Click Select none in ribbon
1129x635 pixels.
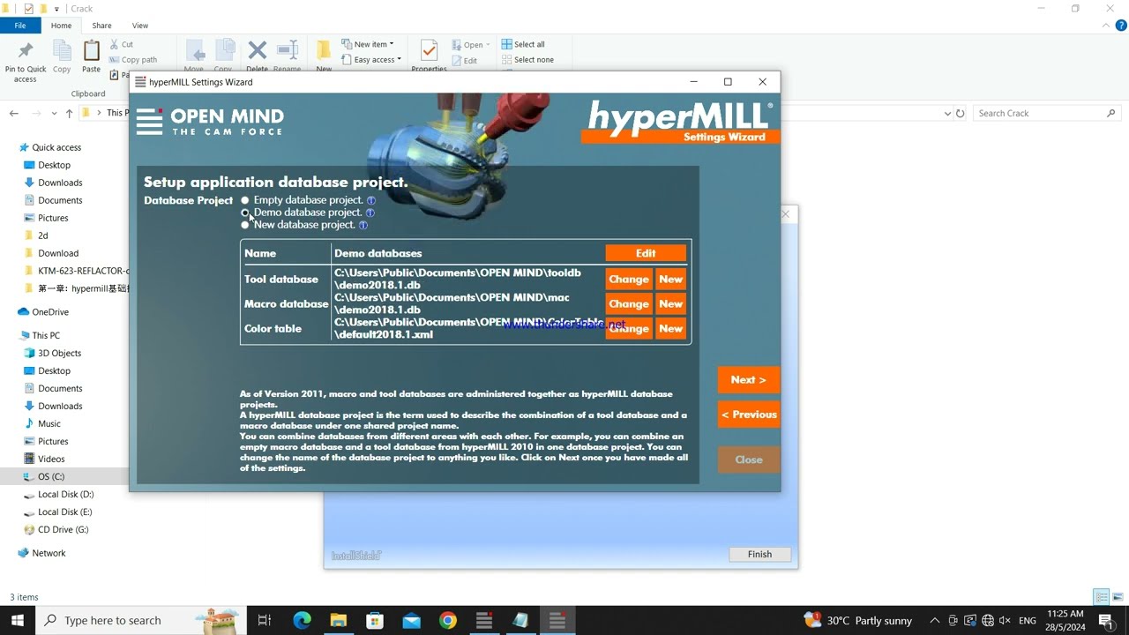pyautogui.click(x=527, y=60)
